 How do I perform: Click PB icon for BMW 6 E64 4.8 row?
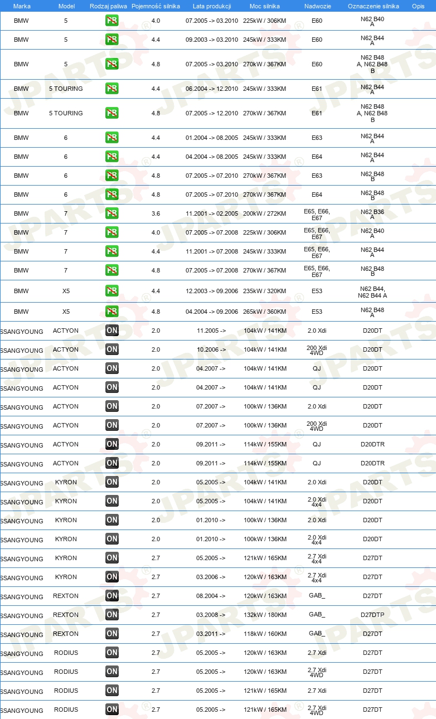[x=112, y=195]
